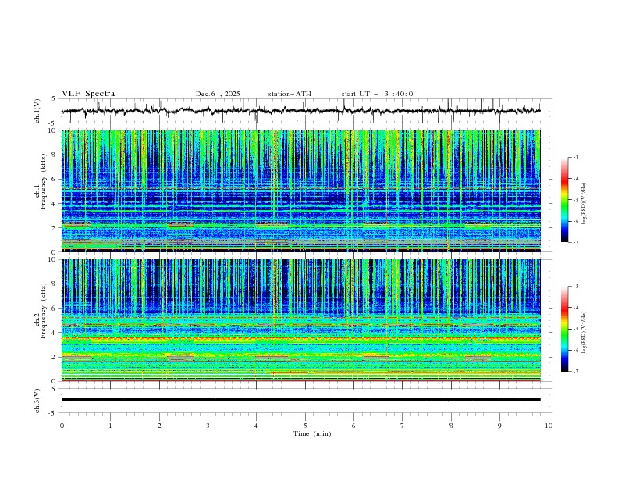
Task: Select the 9 minute tick on time axis
Action: pos(500,426)
